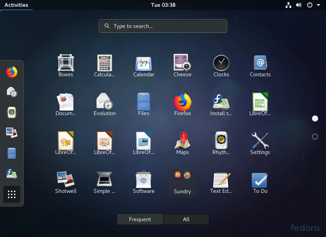Select the second page indicator dot
This screenshot has width=326, height=237.
pos(315,137)
